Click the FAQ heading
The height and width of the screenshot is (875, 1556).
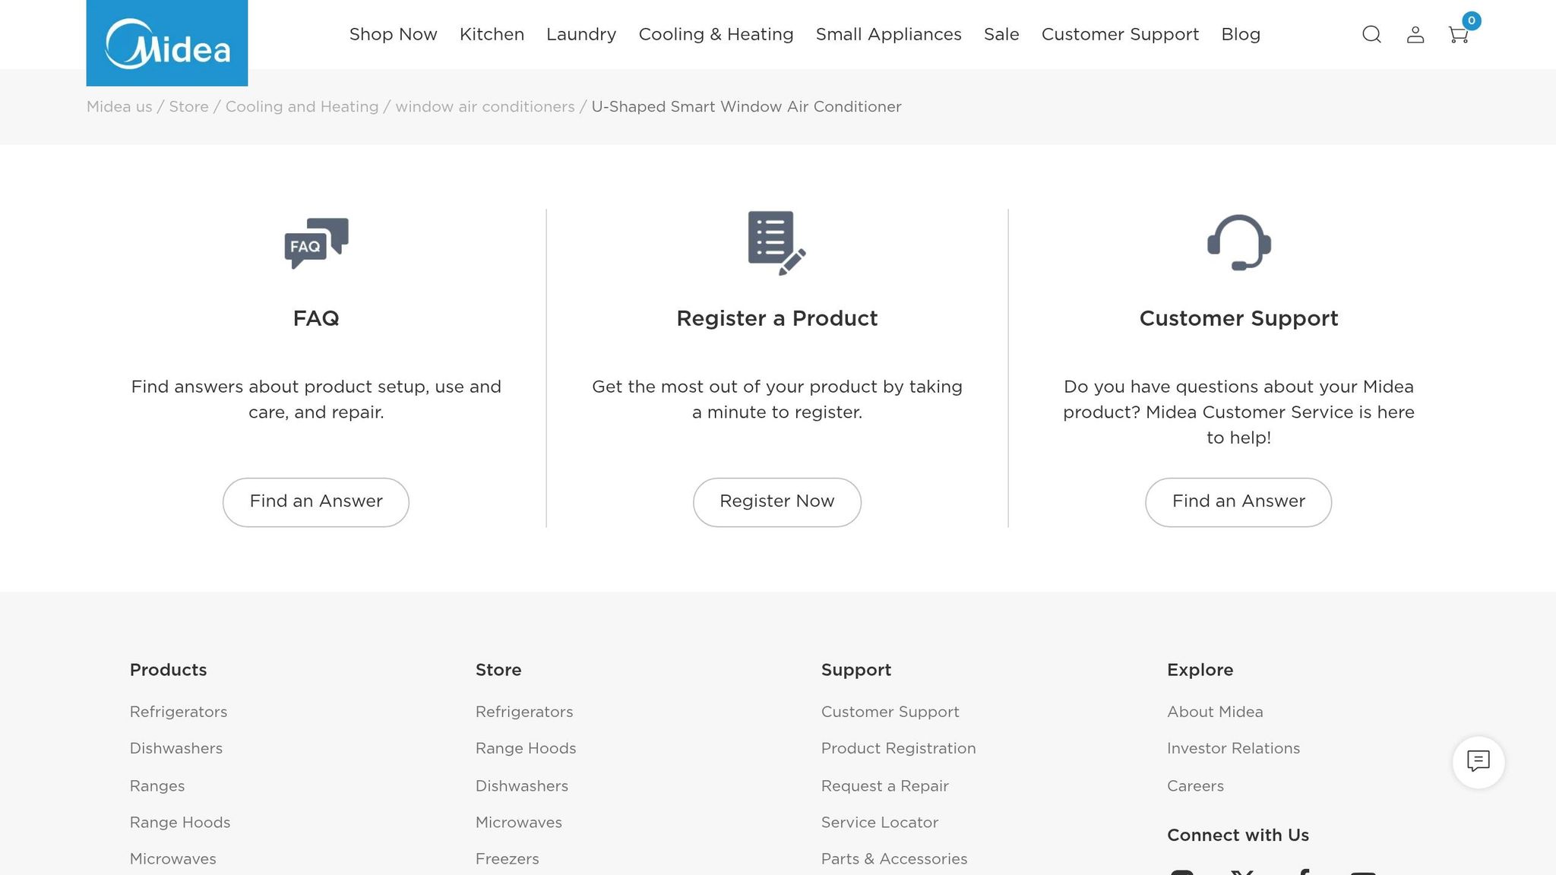click(316, 319)
